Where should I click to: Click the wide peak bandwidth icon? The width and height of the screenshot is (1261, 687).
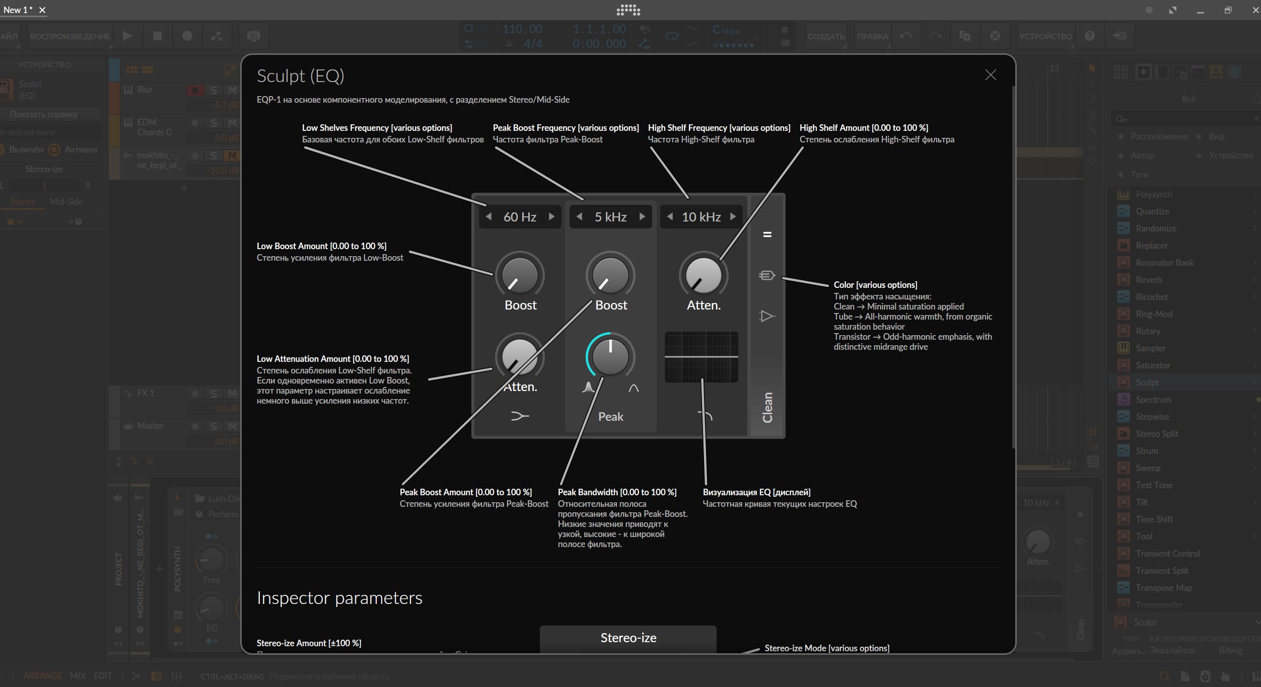pos(634,388)
